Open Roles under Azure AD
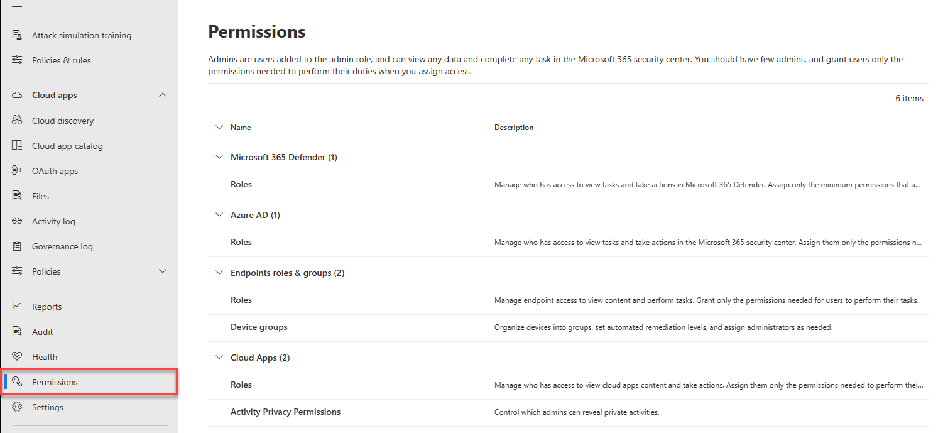 (x=241, y=242)
